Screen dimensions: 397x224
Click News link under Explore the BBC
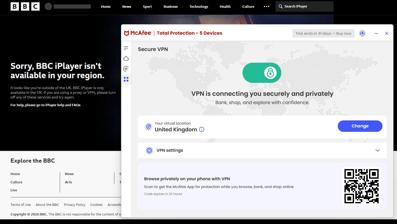tap(69, 174)
